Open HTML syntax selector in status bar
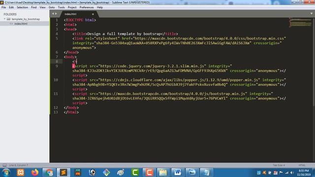The height and width of the screenshot is (177, 315). (x=302, y=165)
